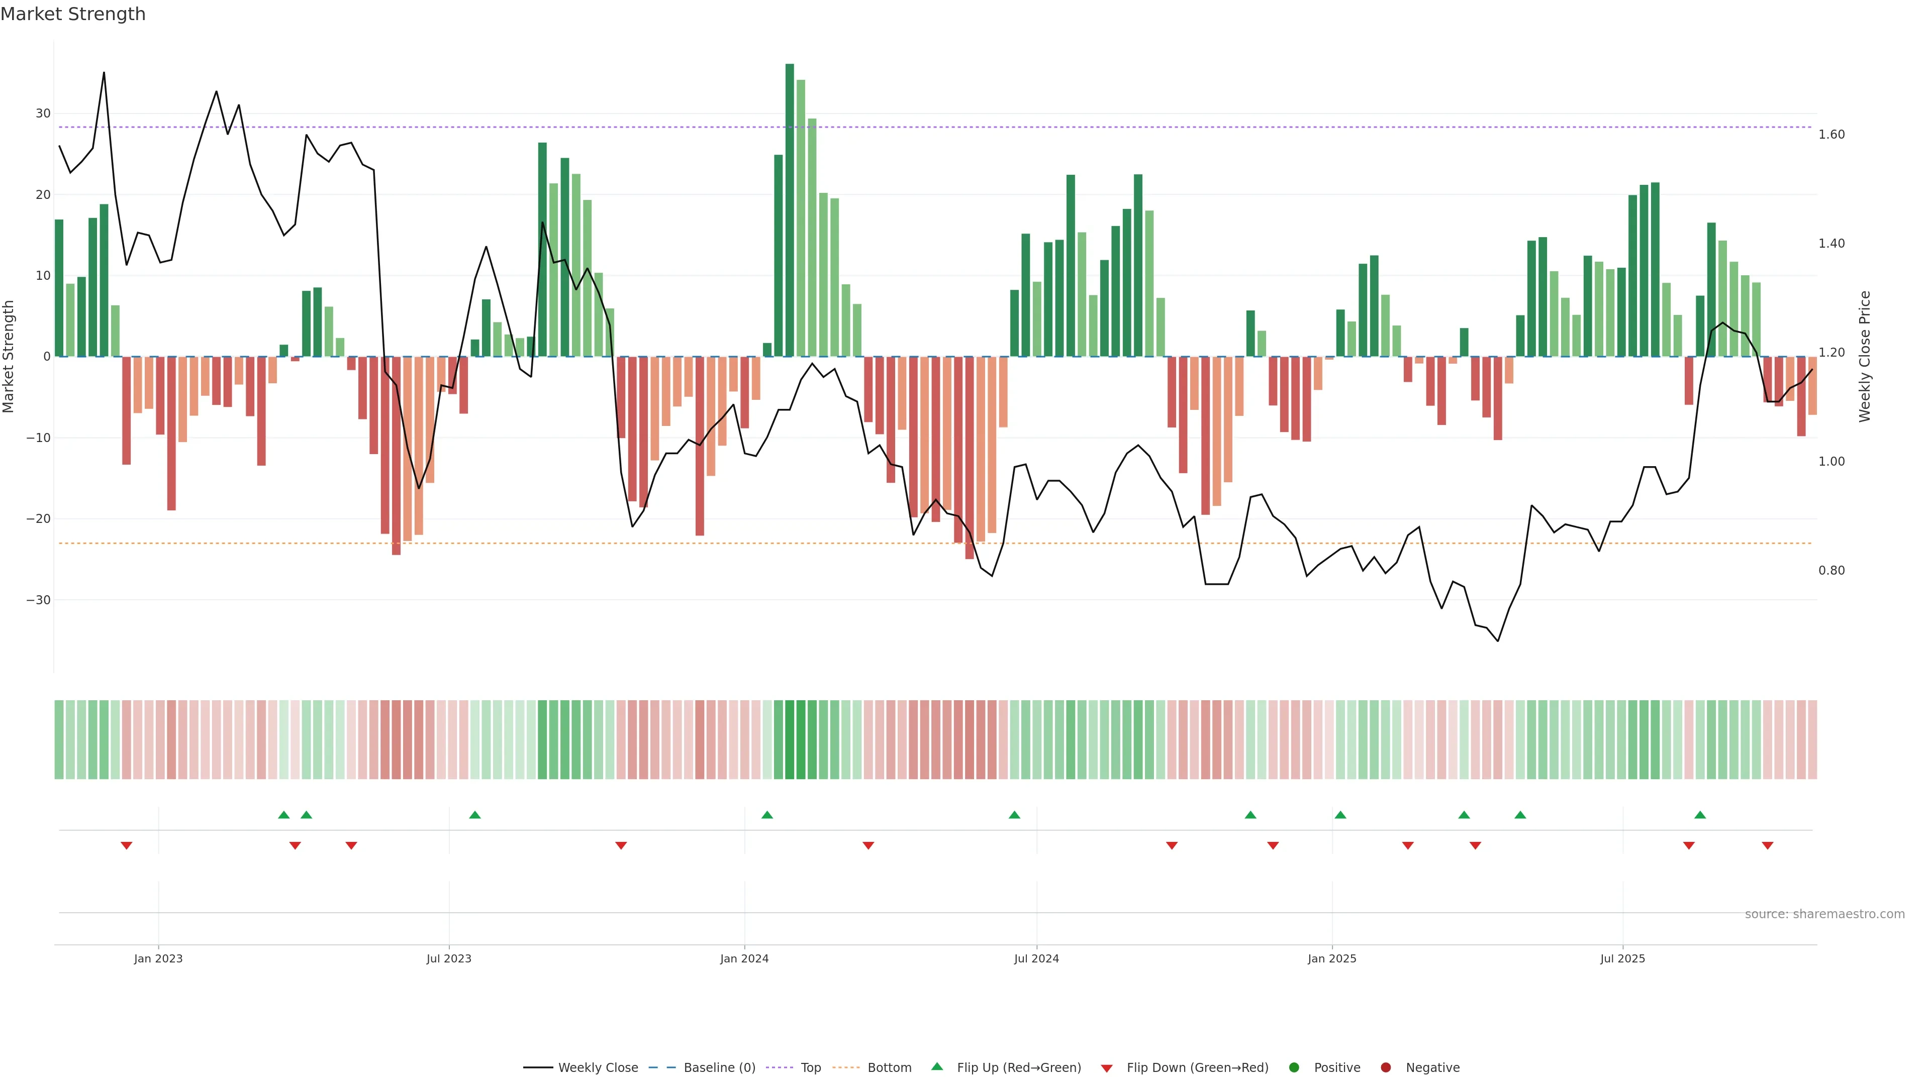The width and height of the screenshot is (1930, 1085).
Task: Click the last red flip-down triangle on right
Action: click(x=1768, y=845)
